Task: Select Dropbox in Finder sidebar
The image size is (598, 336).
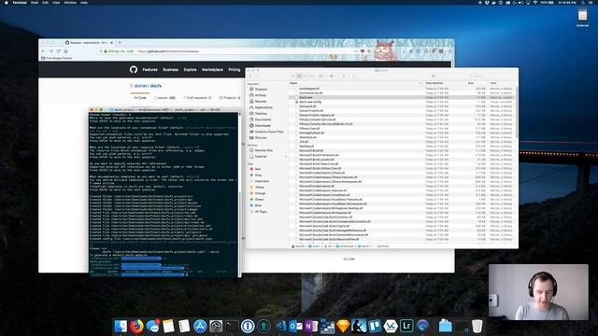Action: tap(261, 90)
